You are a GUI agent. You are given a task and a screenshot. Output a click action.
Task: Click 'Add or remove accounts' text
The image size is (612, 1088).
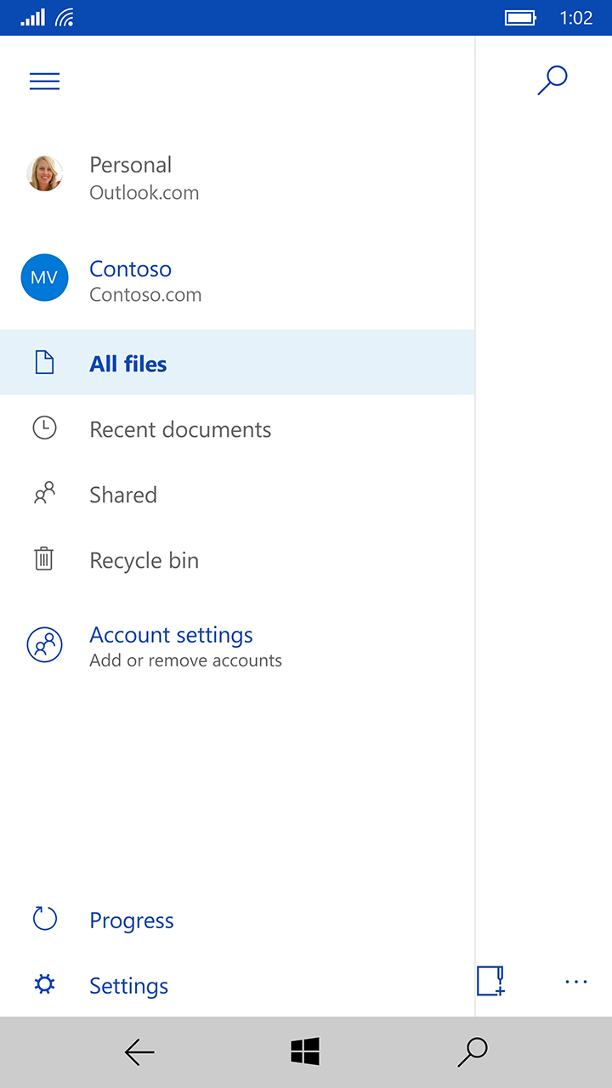click(185, 660)
